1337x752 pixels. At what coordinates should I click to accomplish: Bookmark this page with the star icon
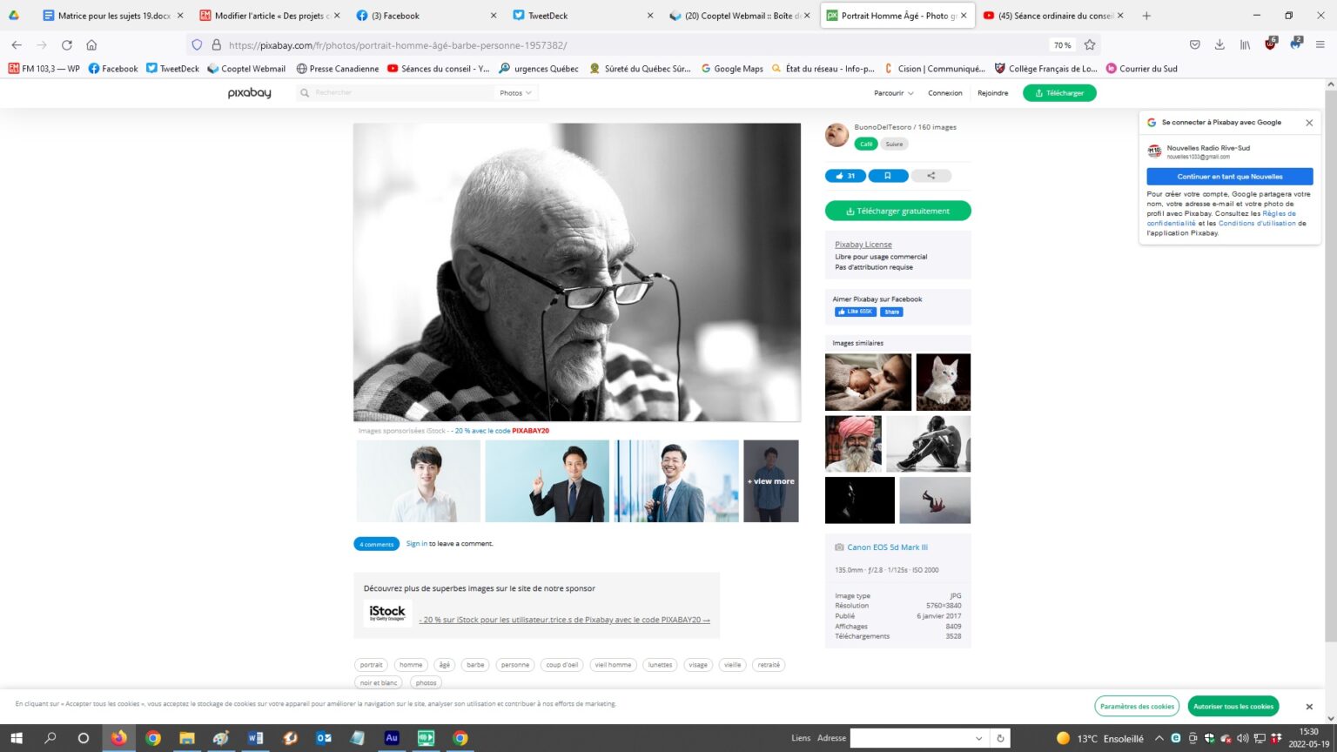1090,45
